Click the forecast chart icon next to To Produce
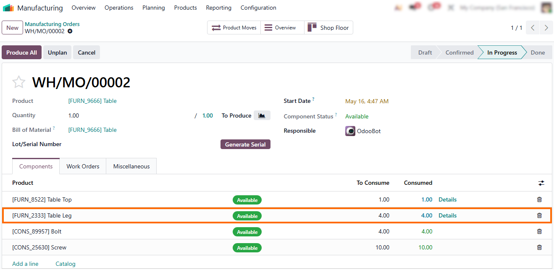Screen dimensions: 554x270 click(x=262, y=115)
